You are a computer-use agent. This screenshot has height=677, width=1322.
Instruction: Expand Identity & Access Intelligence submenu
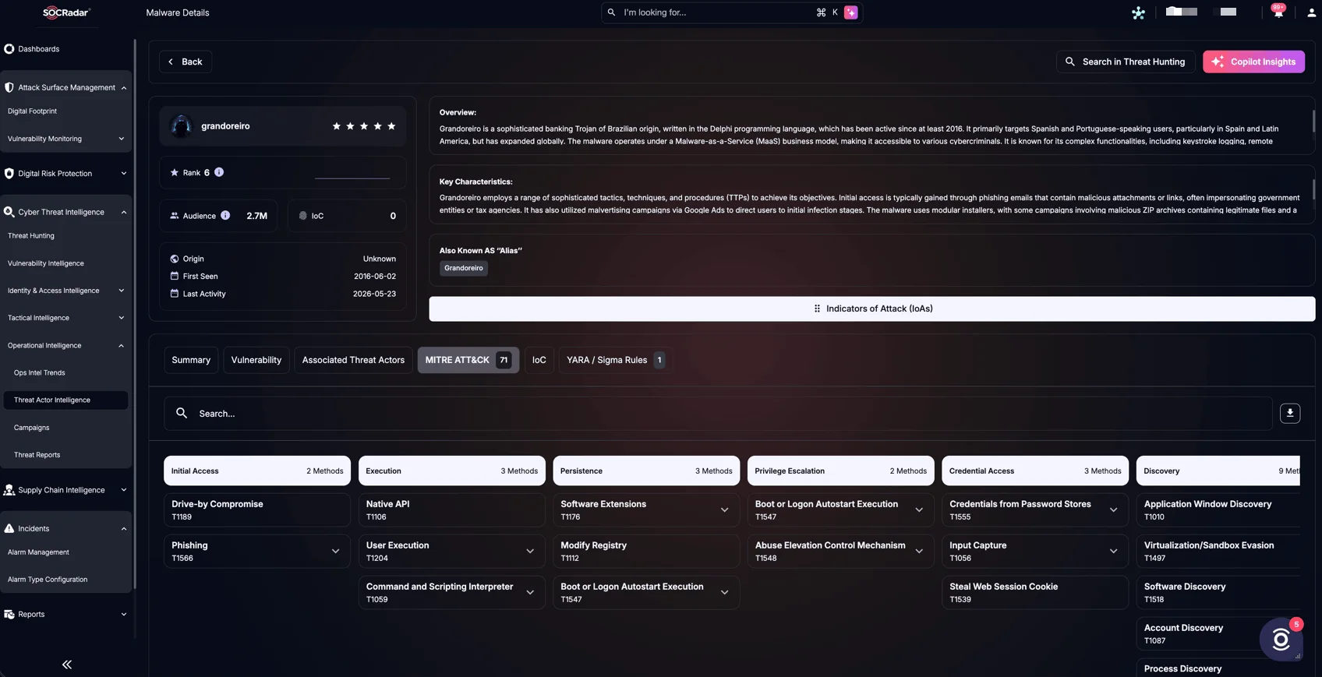(121, 291)
